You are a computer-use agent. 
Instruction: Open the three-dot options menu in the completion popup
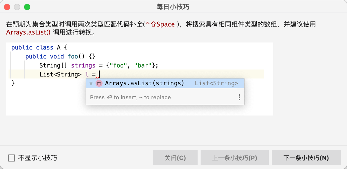(x=239, y=97)
